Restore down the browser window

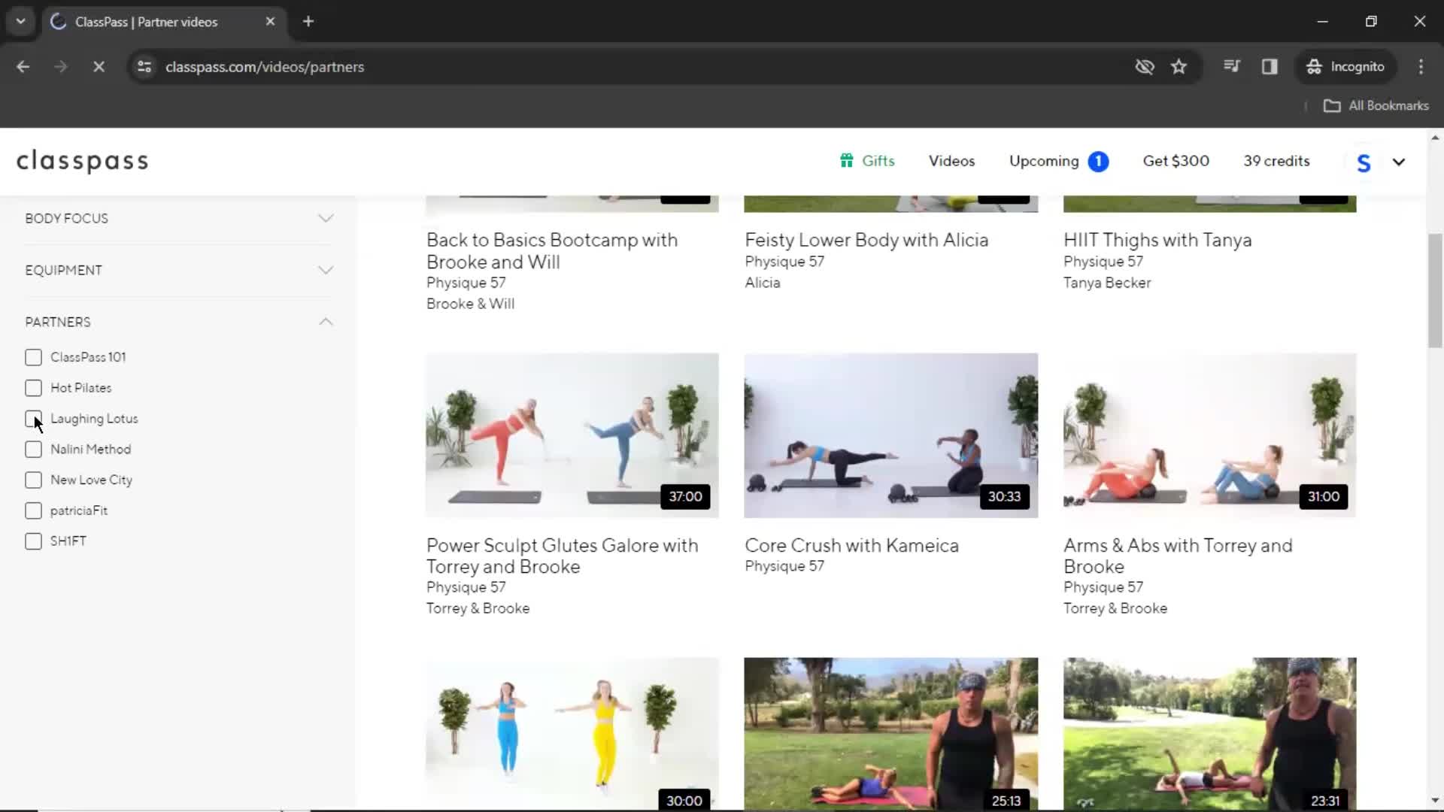pyautogui.click(x=1371, y=22)
